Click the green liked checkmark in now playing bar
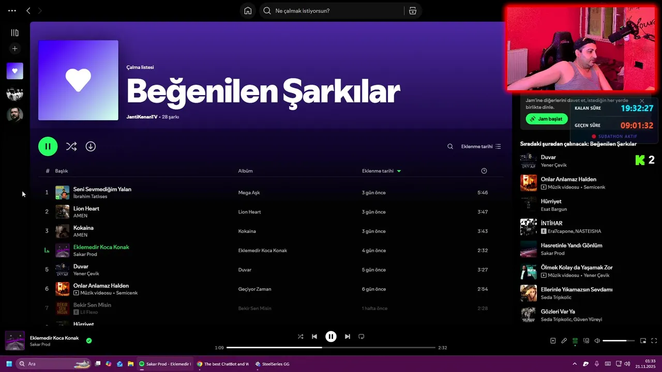This screenshot has width=662, height=372. (x=89, y=340)
